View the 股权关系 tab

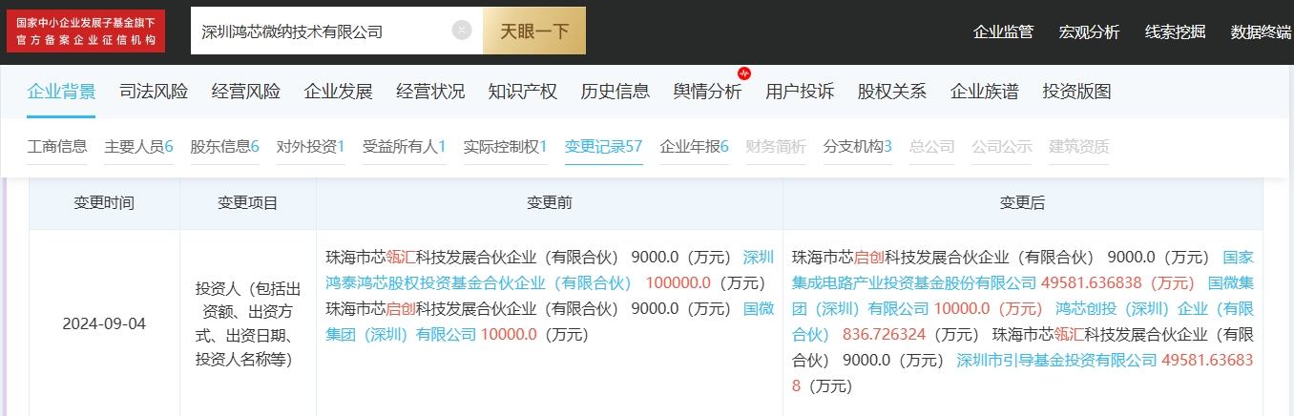pyautogui.click(x=891, y=92)
